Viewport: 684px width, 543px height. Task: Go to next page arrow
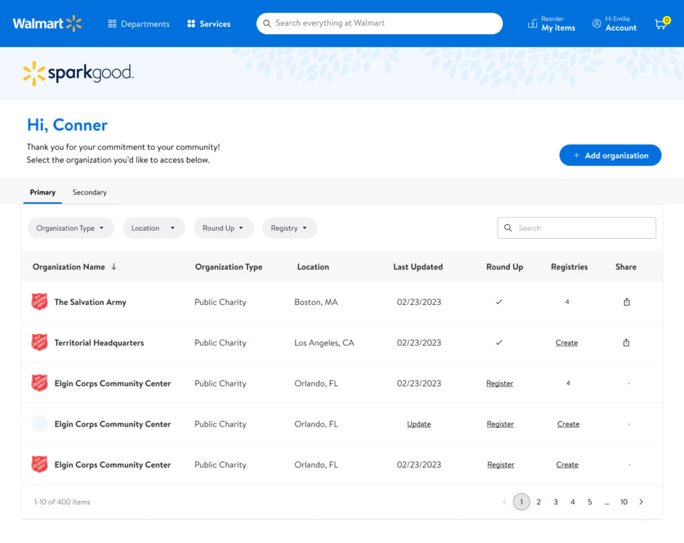click(x=641, y=502)
